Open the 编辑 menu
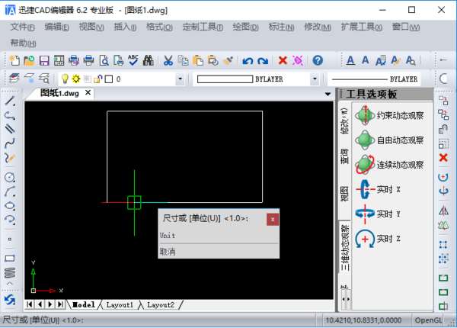Image resolution: width=457 pixels, height=328 pixels. click(57, 27)
